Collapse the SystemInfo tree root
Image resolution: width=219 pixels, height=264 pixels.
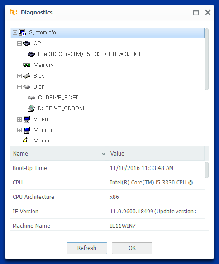click(x=15, y=33)
